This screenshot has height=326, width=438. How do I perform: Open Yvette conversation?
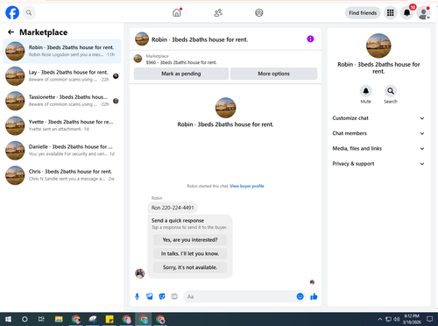point(62,125)
